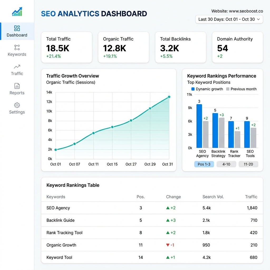Click the 950 search volume value
The width and height of the screenshot is (270, 270).
[x=206, y=245]
